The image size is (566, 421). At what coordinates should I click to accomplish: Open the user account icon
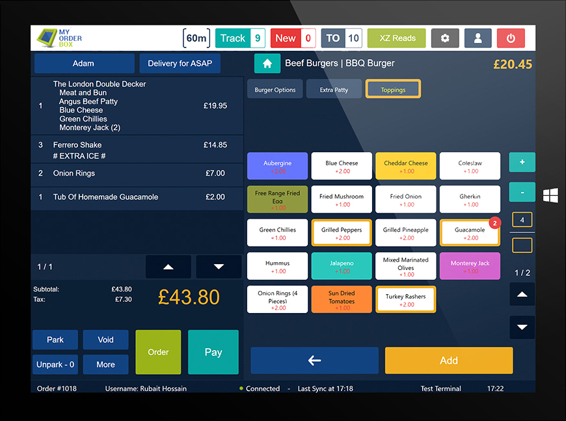[478, 38]
